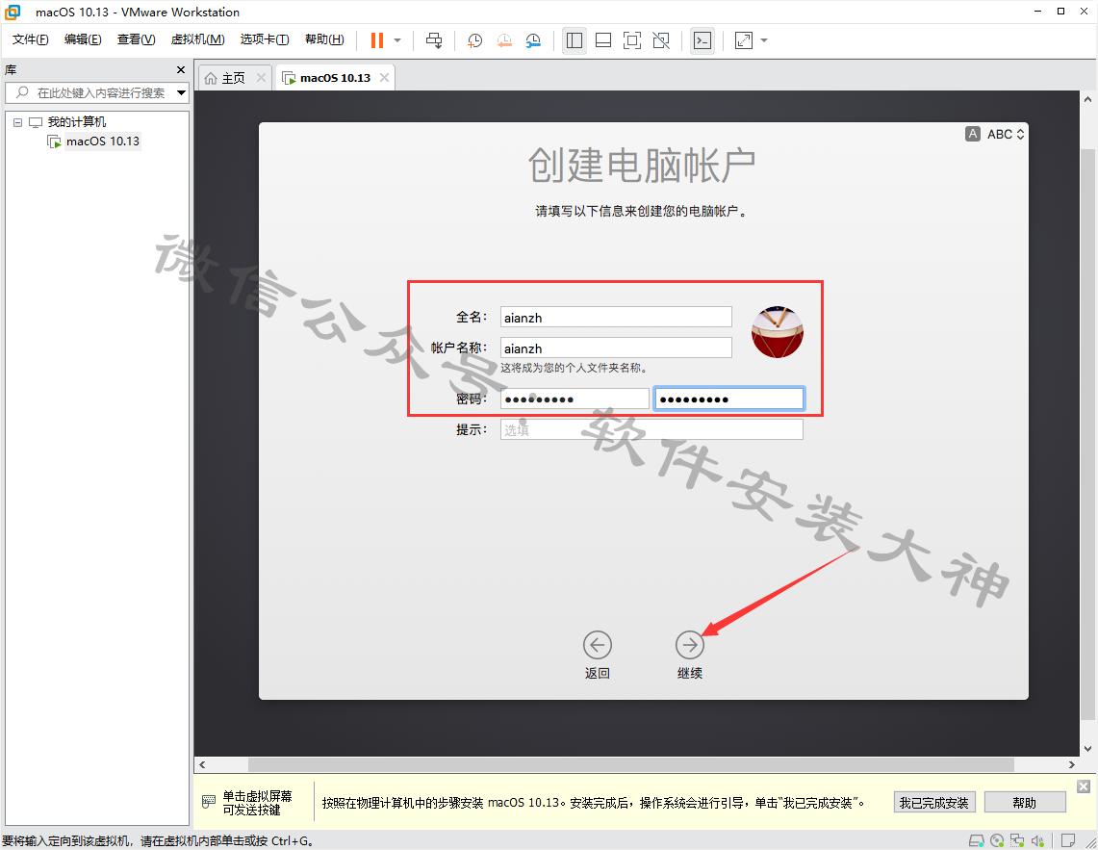Screen dimensions: 1098x850
Task: Click the scroll left arrow
Action: pos(202,764)
